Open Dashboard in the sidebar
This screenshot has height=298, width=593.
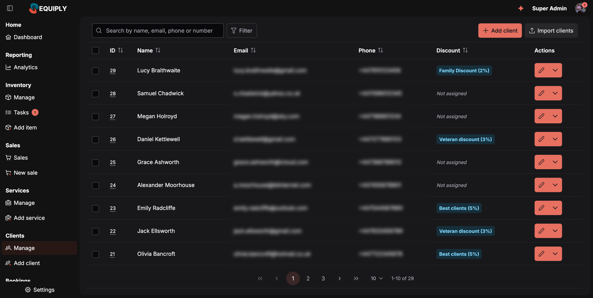pyautogui.click(x=24, y=37)
